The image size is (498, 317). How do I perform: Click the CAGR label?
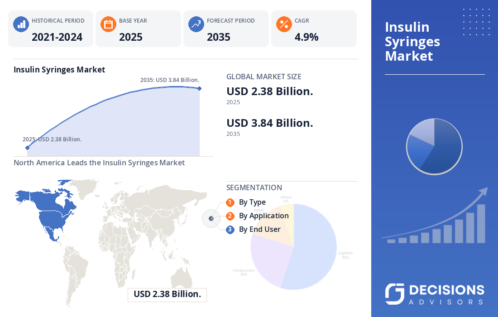[302, 21]
